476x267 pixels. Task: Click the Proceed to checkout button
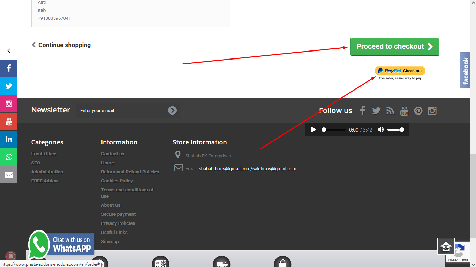(x=395, y=47)
